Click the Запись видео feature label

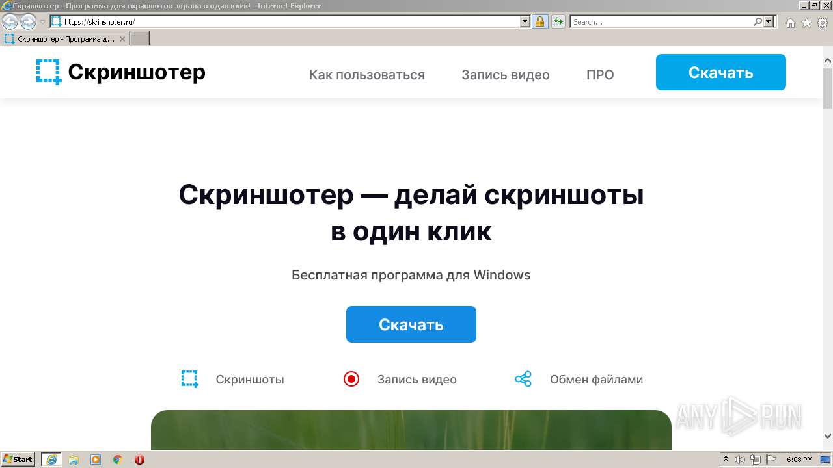(x=417, y=380)
